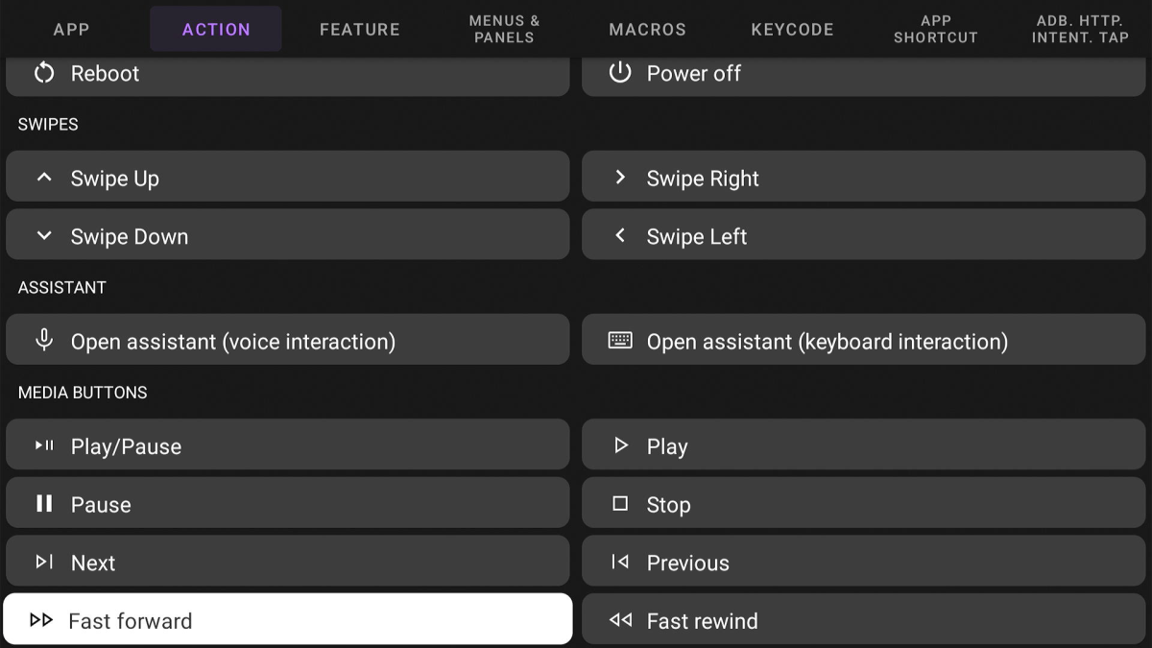The height and width of the screenshot is (648, 1152).
Task: Click the Swipe Right chevron icon
Action: click(x=620, y=178)
